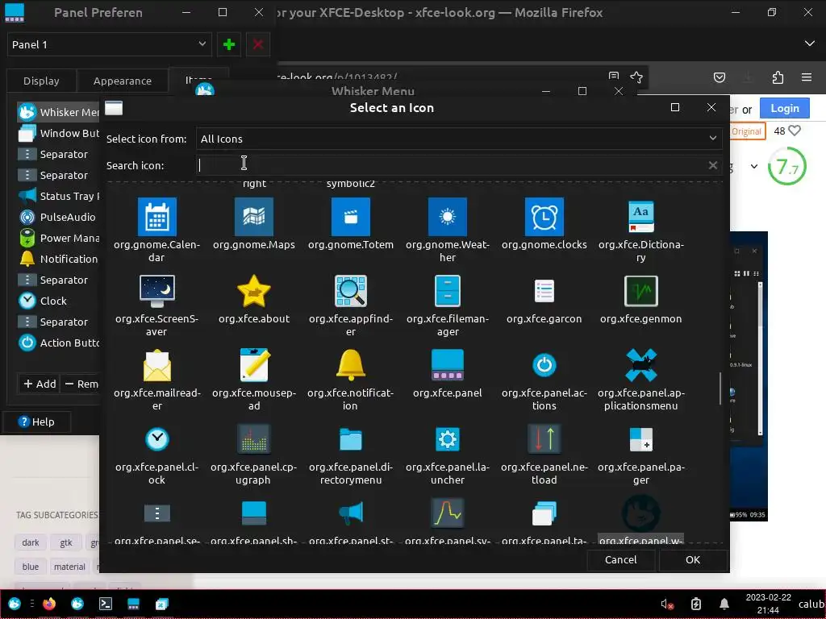826x619 pixels.
Task: Open the notification bell in the taskbar
Action: [724, 604]
